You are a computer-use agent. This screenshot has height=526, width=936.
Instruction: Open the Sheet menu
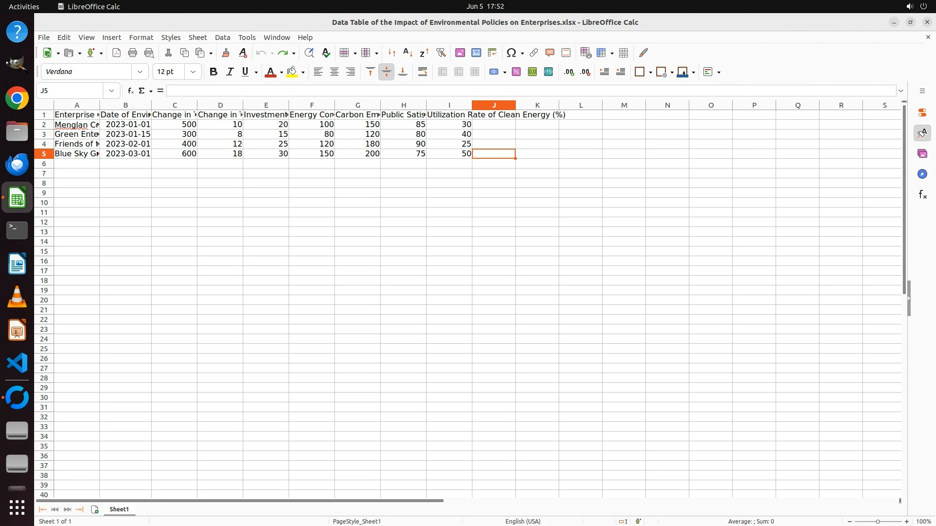(197, 38)
